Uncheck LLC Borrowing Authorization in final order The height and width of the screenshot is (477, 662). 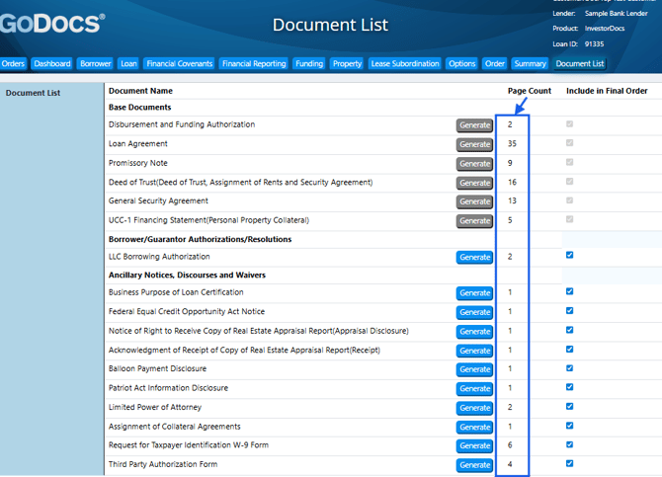tap(569, 256)
